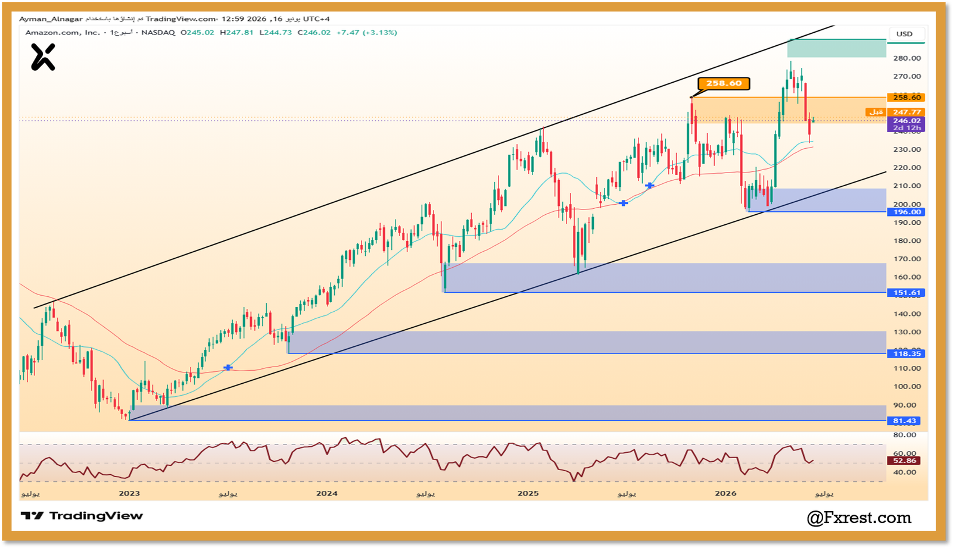The height and width of the screenshot is (548, 953).
Task: Click the 40.00 RSI axis value
Action: pyautogui.click(x=905, y=472)
